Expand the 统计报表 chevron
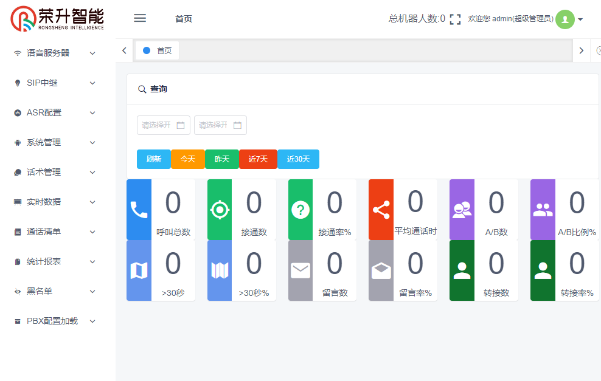 tap(92, 262)
